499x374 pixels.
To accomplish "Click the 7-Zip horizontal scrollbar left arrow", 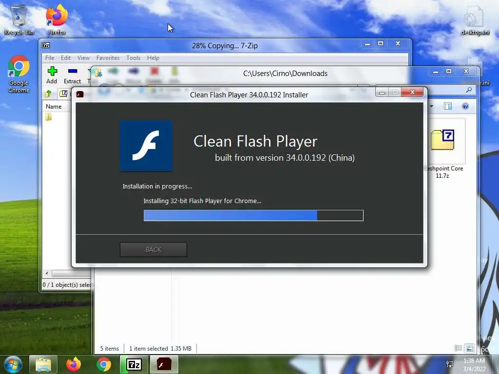I will pos(47,273).
